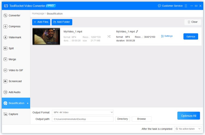205x135 pixels.
Task: Go to the Add Audio section
Action: point(16,92)
